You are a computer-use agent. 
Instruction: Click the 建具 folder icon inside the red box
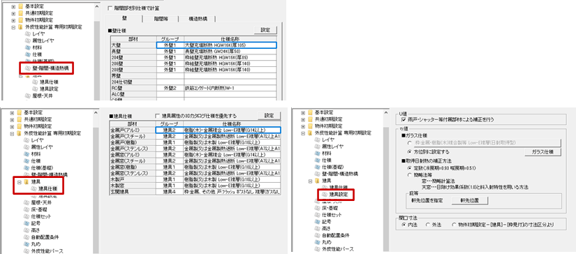tap(26, 182)
